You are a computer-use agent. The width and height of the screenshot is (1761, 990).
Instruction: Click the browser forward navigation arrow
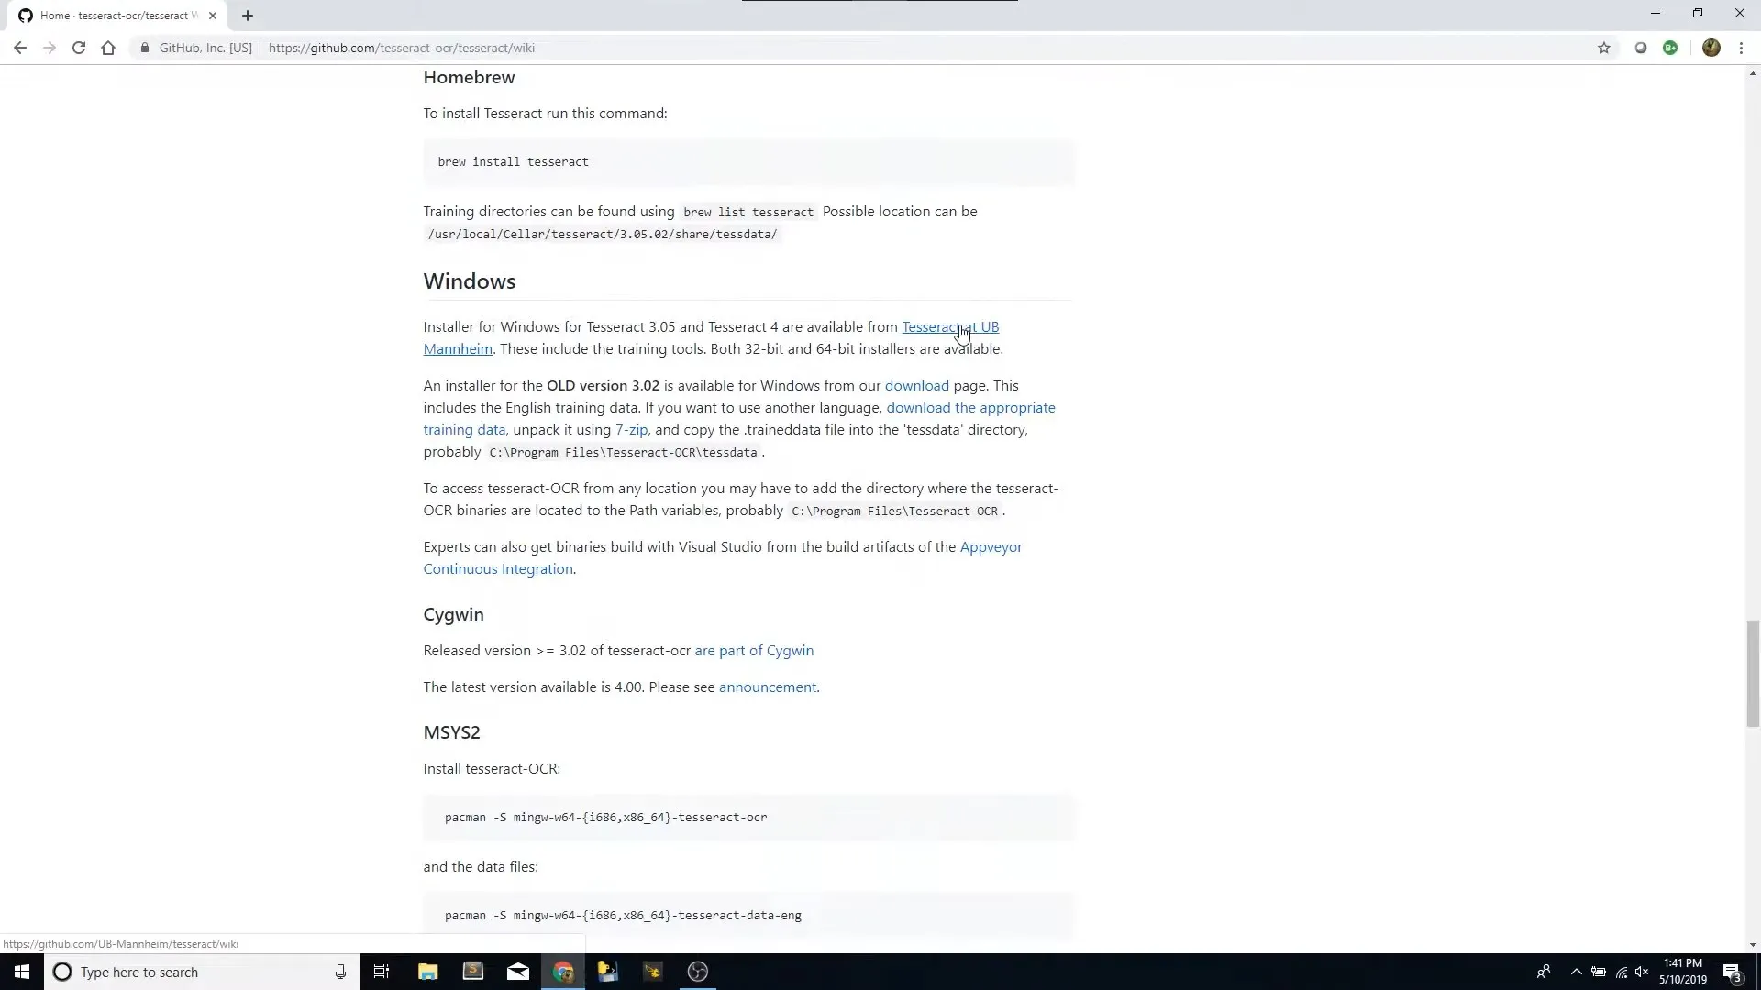50,47
